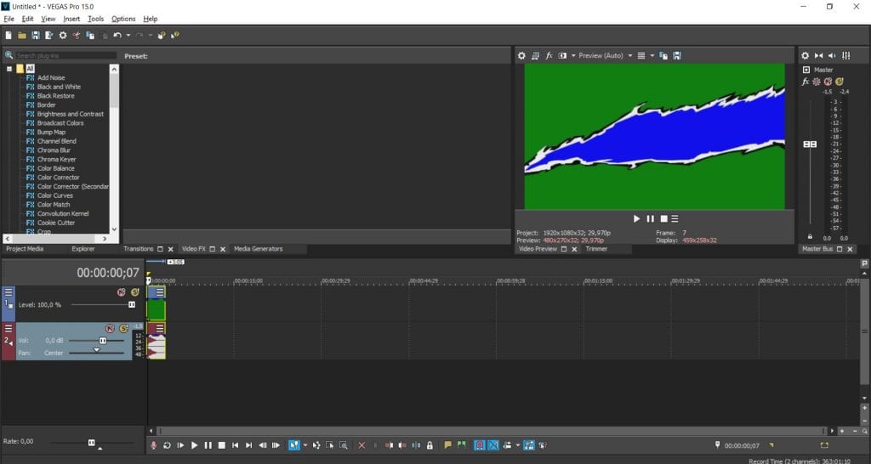Open the Undo history dropdown arrow
The image size is (871, 464).
[x=128, y=36]
